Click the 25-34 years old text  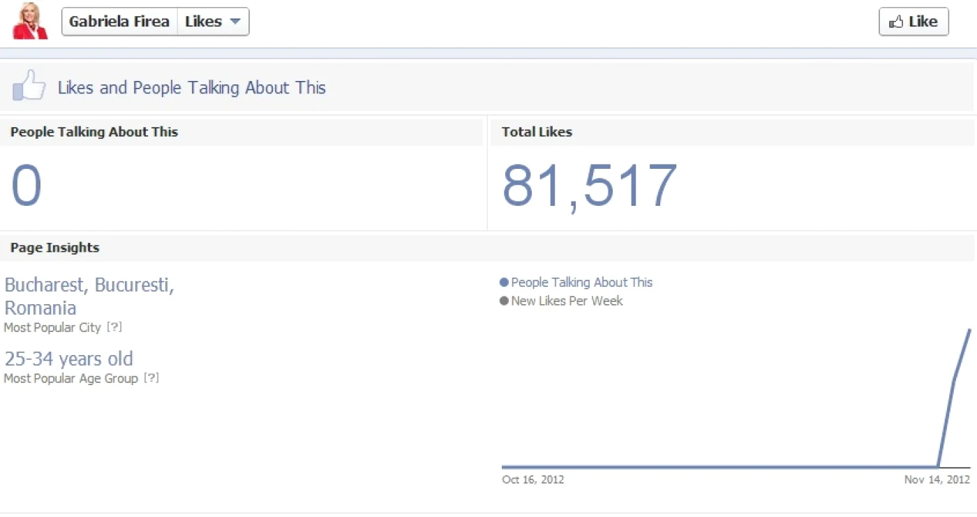pyautogui.click(x=68, y=359)
